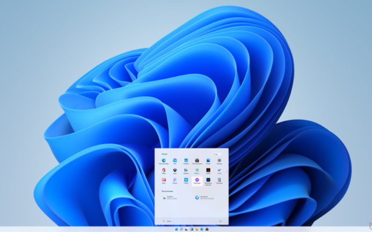The image size is (372, 233).
Task: Open the OneDrive recommended item
Action: [x=170, y=198]
